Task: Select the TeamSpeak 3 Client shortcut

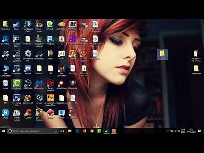Action: 28,26
